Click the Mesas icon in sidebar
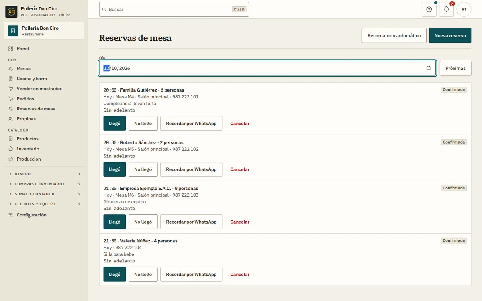The width and height of the screenshot is (482, 301). (11, 69)
